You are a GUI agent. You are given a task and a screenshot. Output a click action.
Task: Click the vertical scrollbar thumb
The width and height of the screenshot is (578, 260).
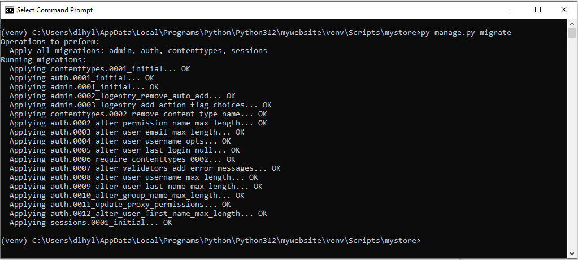coord(572,33)
